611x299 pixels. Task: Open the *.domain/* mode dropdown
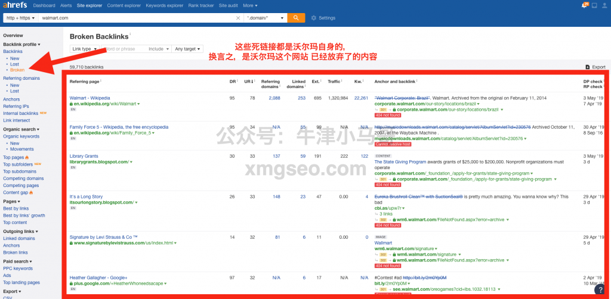(x=266, y=18)
